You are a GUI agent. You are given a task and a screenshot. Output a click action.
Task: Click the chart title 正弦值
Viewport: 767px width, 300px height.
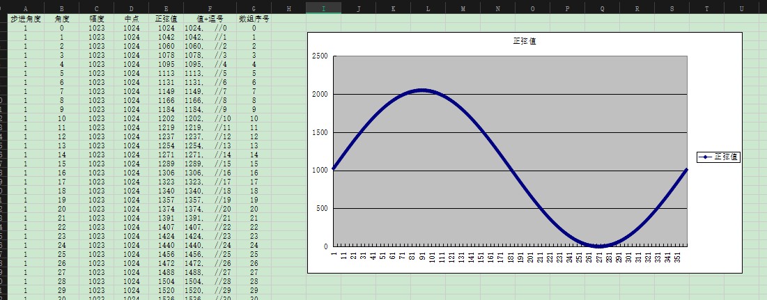(523, 42)
